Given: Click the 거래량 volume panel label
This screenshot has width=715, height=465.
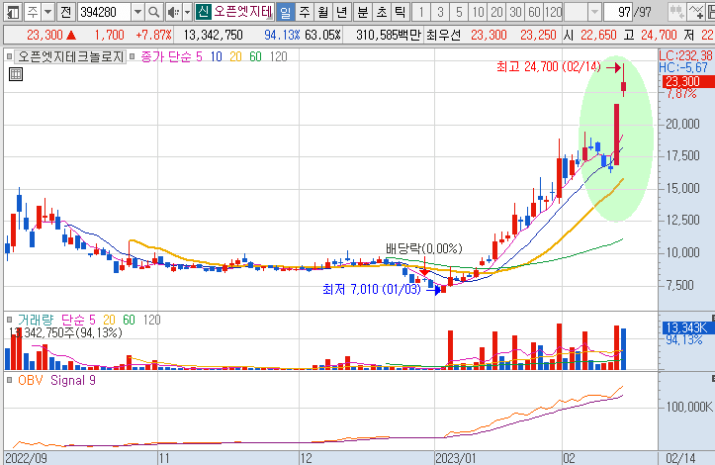Looking at the screenshot, I should 36,320.
